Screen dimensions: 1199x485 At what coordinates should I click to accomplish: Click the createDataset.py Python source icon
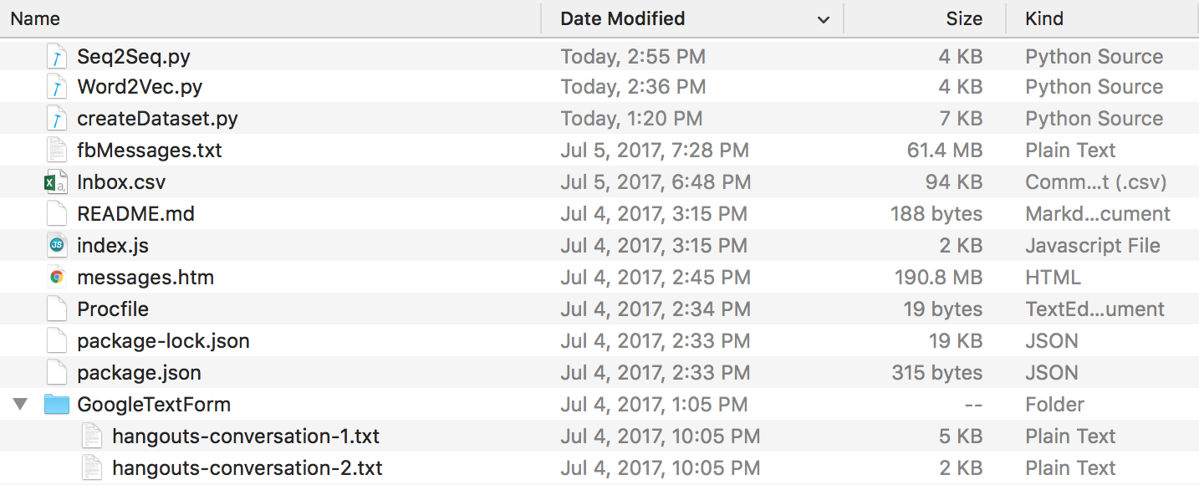coord(56,119)
